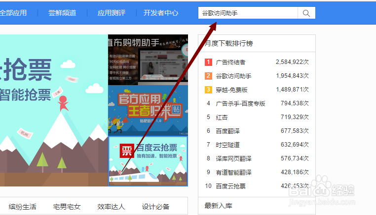Open 谷歌访问助手 in the ranking list
Screen dimensions: 376x215
(233, 76)
